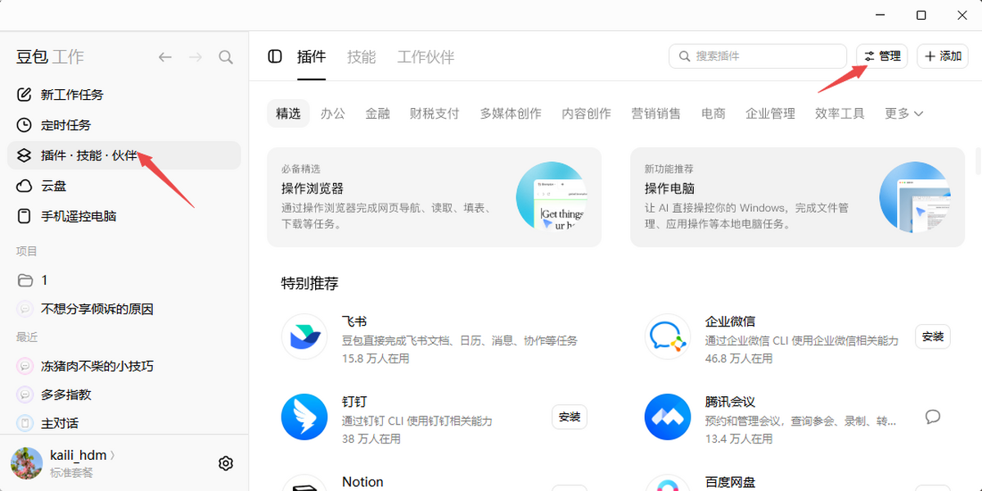This screenshot has width=982, height=491.
Task: Click the icon beside 主对话
Action: (x=25, y=423)
